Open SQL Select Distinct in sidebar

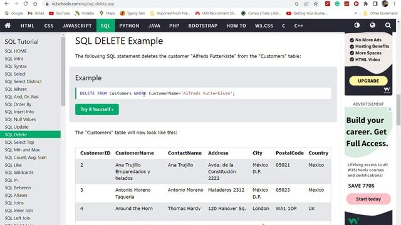tap(23, 81)
